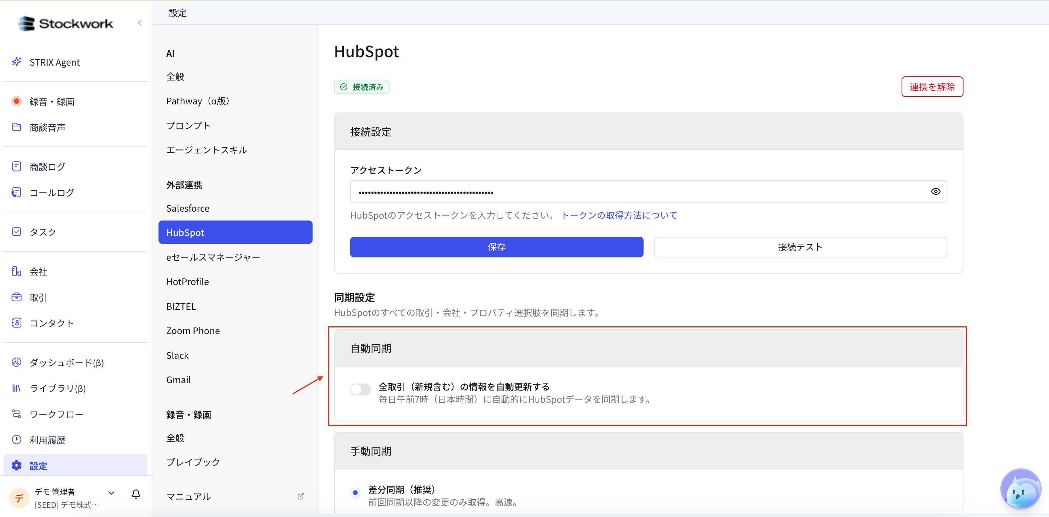
Task: Collapse the sidebar with the chevron
Action: click(x=140, y=23)
